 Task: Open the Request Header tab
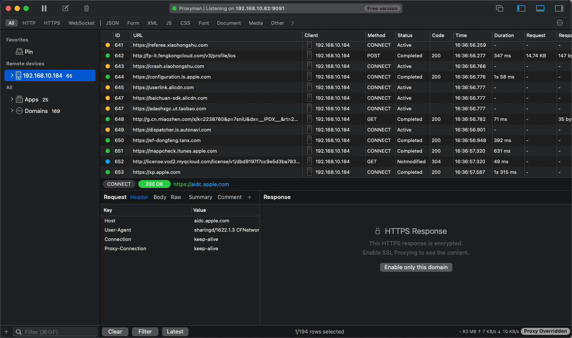point(139,197)
